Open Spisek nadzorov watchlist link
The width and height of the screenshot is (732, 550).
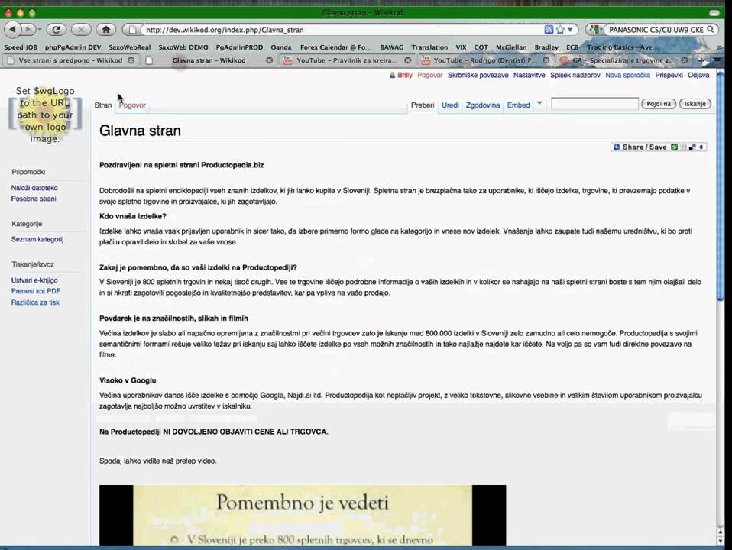(x=575, y=75)
